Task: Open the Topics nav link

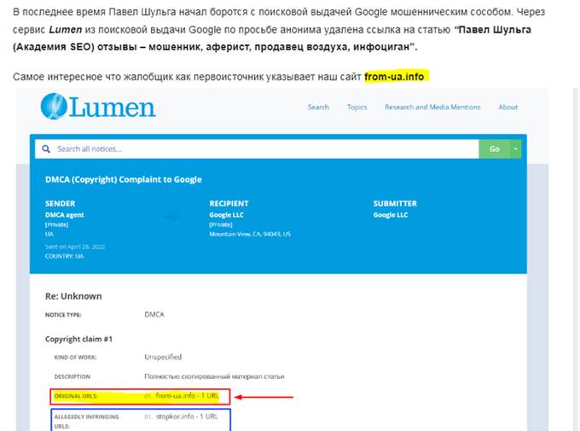Action: 357,107
